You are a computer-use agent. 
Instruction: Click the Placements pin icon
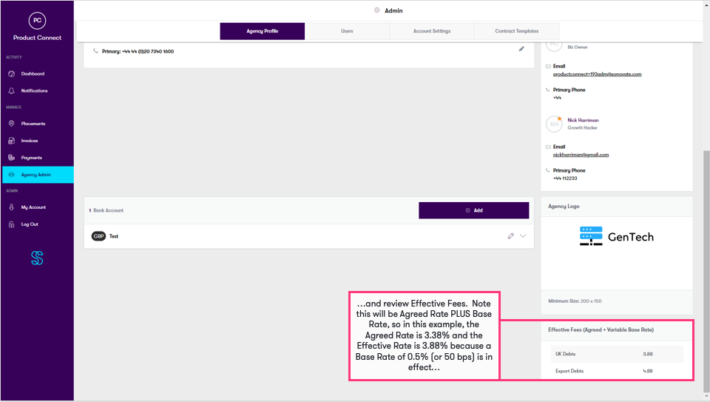pyautogui.click(x=11, y=124)
